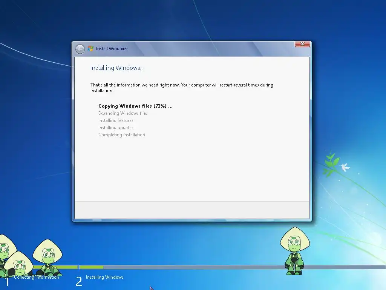Click the round back arrow button
This screenshot has width=386, height=290.
pos(80,49)
